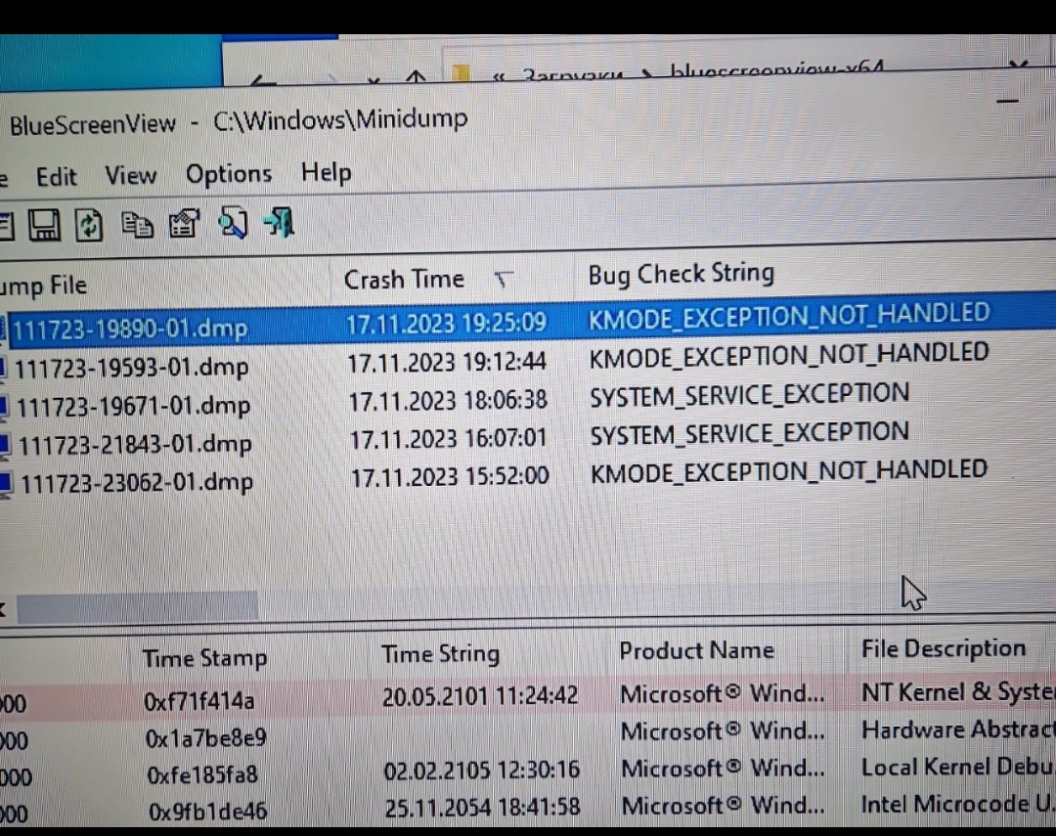Open the View menu

[130, 176]
